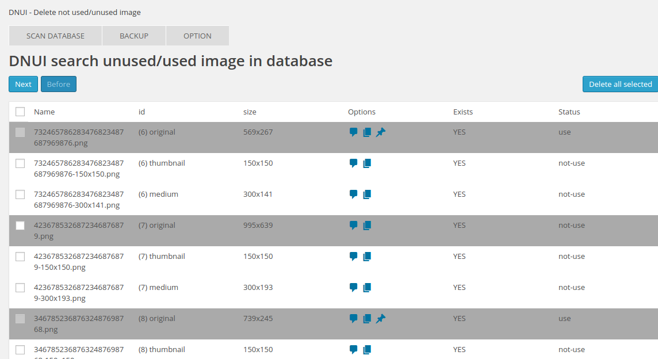This screenshot has width=658, height=359.
Task: Click the copy icon in the (7) medium row
Action: click(367, 288)
